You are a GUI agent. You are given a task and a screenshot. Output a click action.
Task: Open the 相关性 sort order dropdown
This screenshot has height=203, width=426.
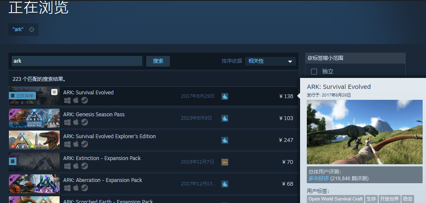pos(270,61)
